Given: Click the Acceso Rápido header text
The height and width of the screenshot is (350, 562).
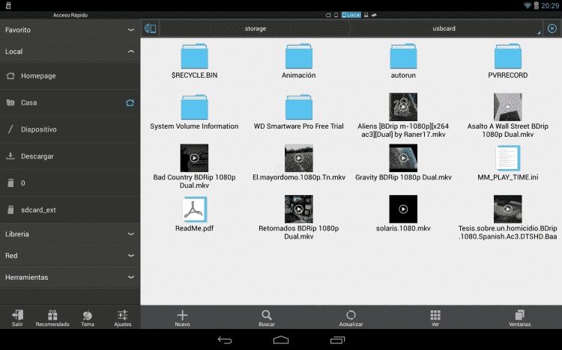Looking at the screenshot, I should pyautogui.click(x=70, y=15).
